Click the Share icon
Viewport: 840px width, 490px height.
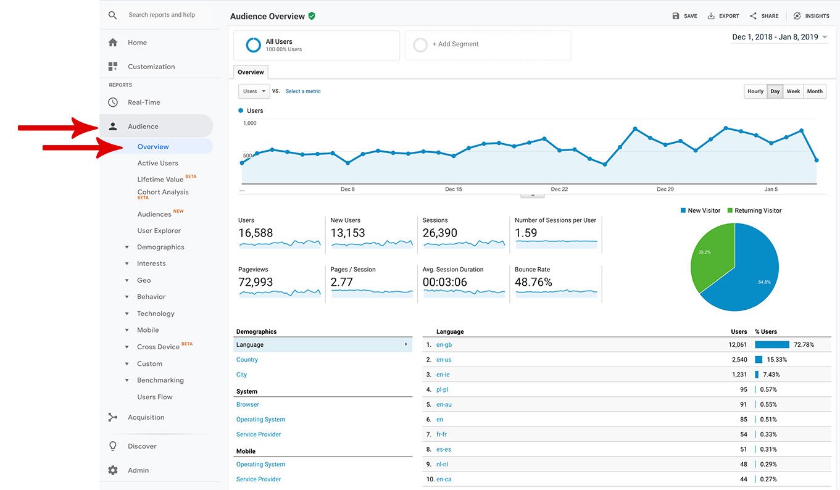coord(753,16)
